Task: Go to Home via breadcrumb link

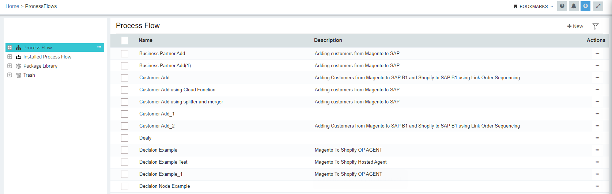Action: 12,6
